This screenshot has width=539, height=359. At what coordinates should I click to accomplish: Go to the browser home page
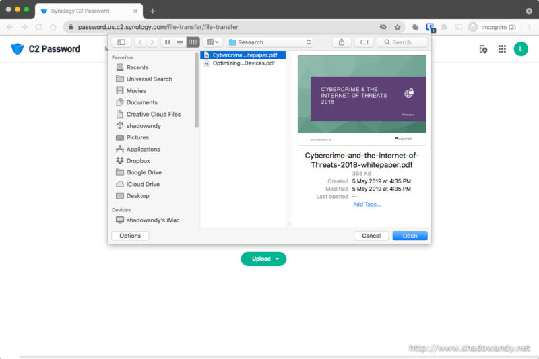[x=53, y=27]
